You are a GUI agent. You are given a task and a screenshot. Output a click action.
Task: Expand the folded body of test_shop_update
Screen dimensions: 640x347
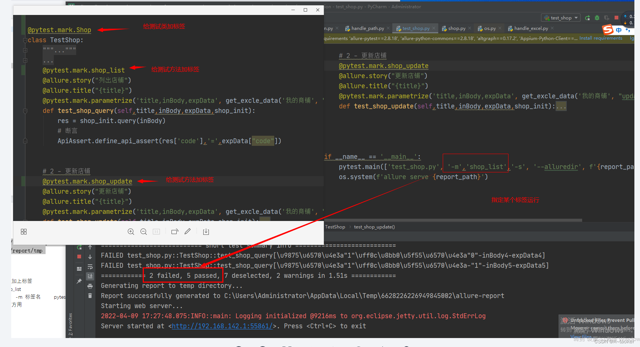(561, 107)
